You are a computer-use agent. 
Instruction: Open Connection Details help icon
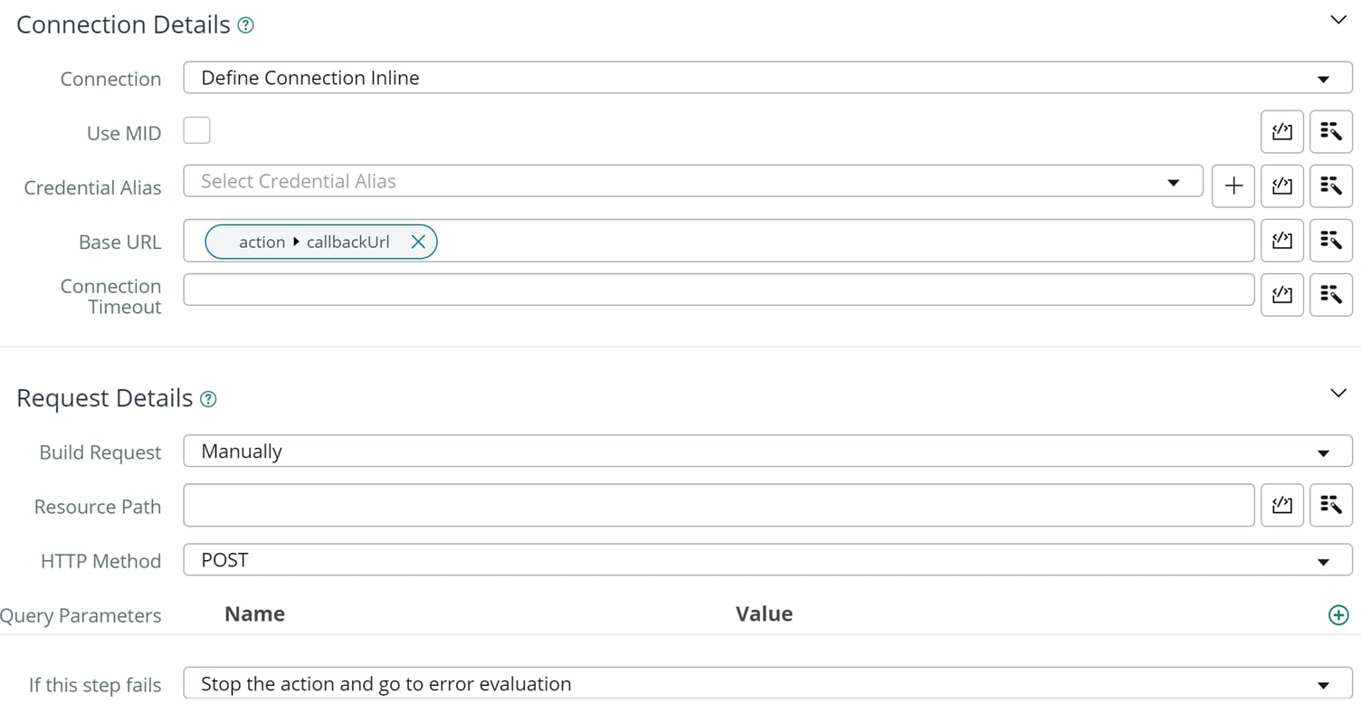click(245, 25)
